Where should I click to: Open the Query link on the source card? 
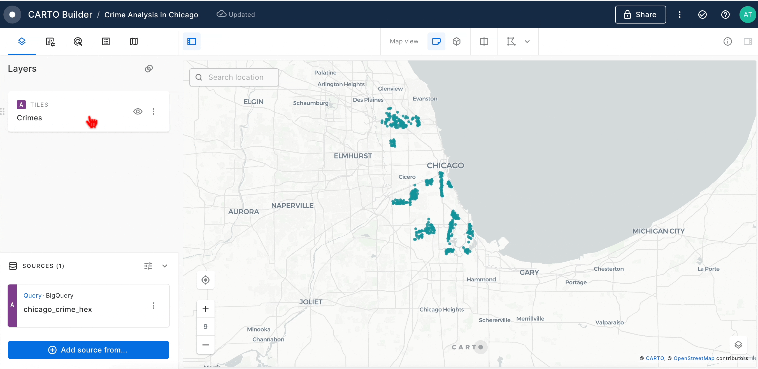click(32, 295)
